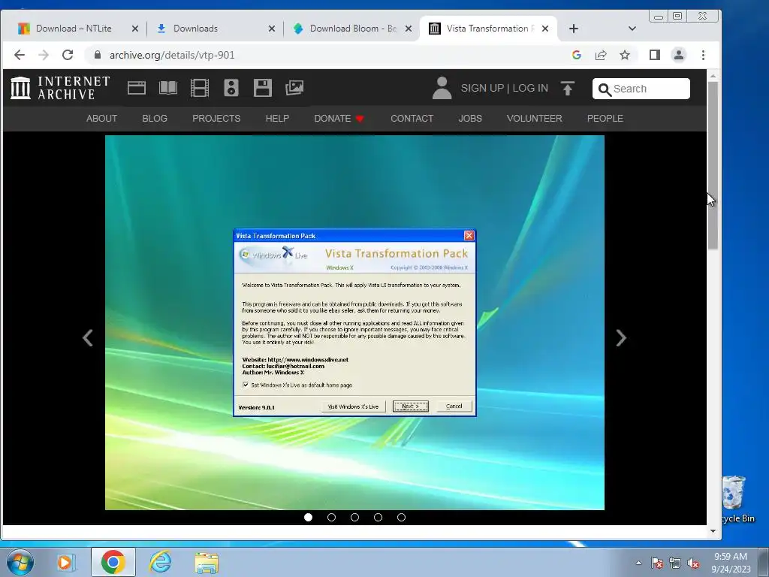Open the Texts book icon
Viewport: 769px width, 577px height.
[168, 88]
